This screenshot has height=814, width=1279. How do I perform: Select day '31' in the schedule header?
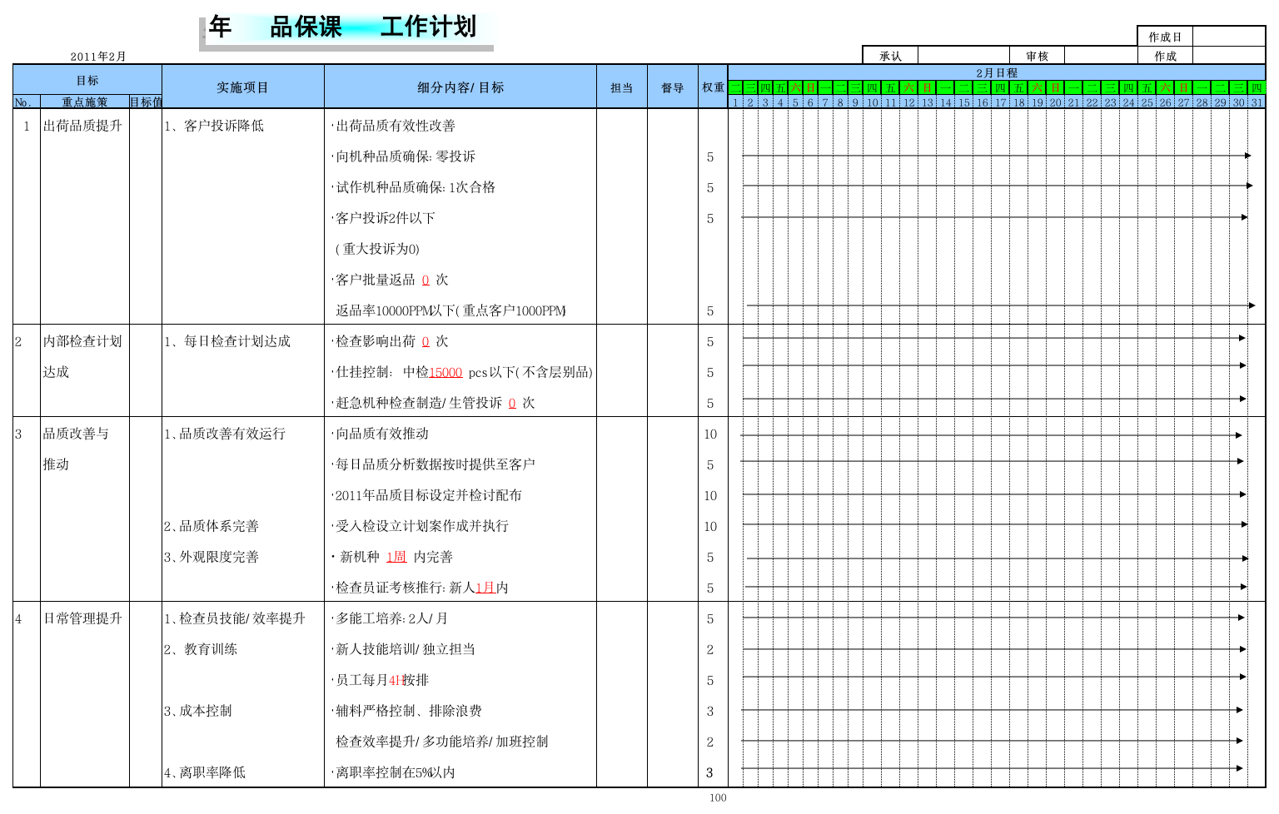(1257, 102)
